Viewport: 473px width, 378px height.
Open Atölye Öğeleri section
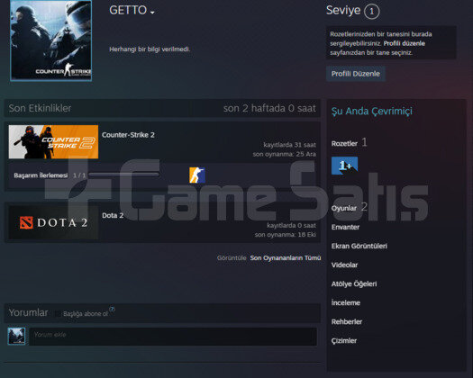pos(354,284)
